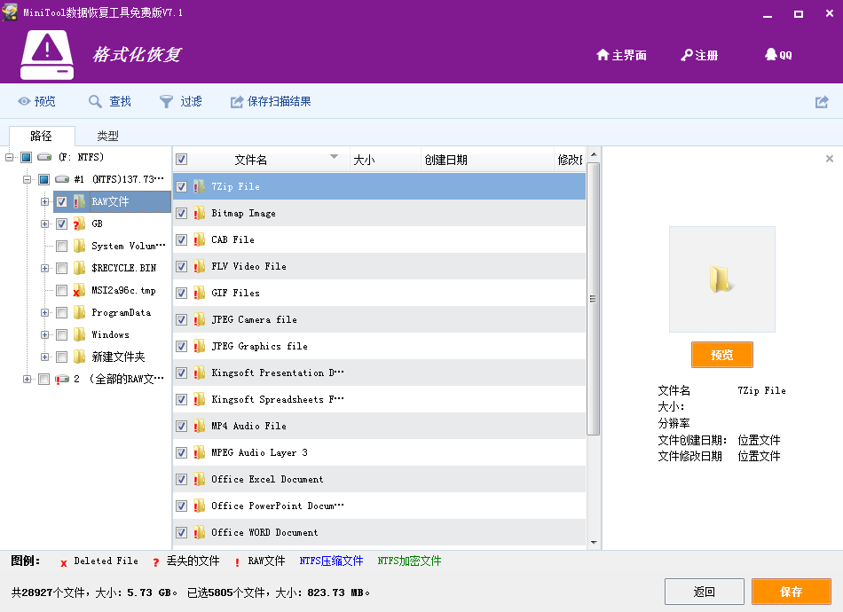Viewport: 843px width, 612px height.
Task: Uncheck the 7Zip File checkbox
Action: (182, 186)
